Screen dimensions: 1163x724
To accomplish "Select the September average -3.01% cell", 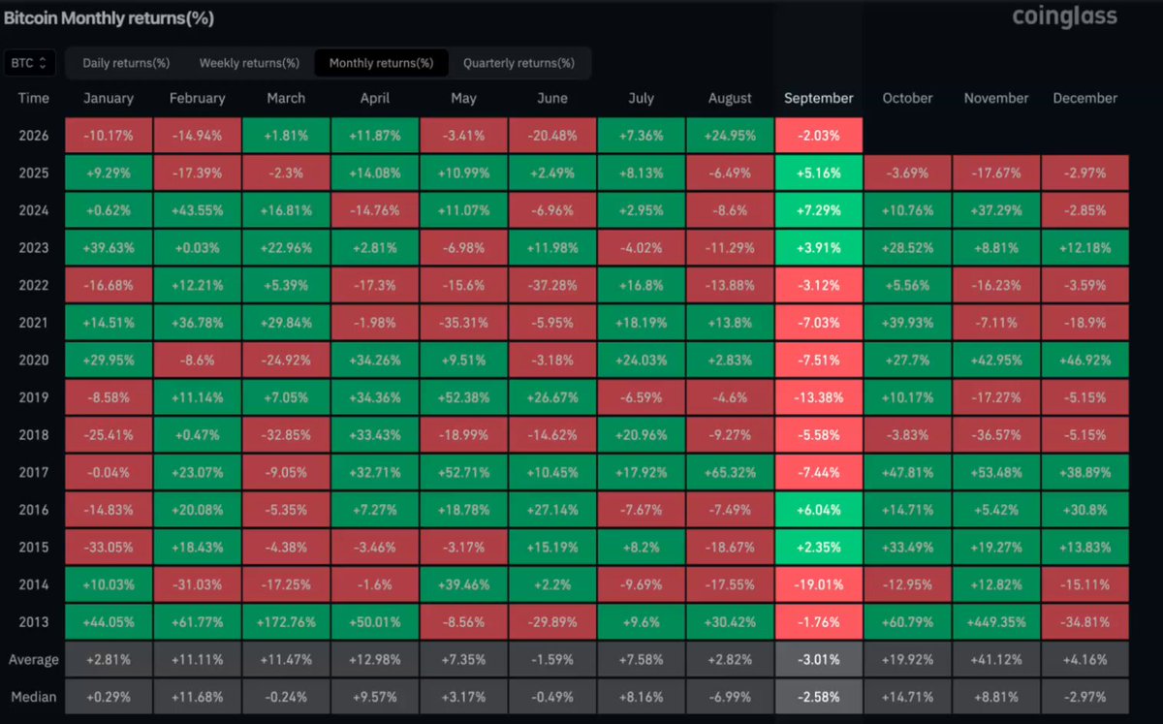I will click(818, 660).
